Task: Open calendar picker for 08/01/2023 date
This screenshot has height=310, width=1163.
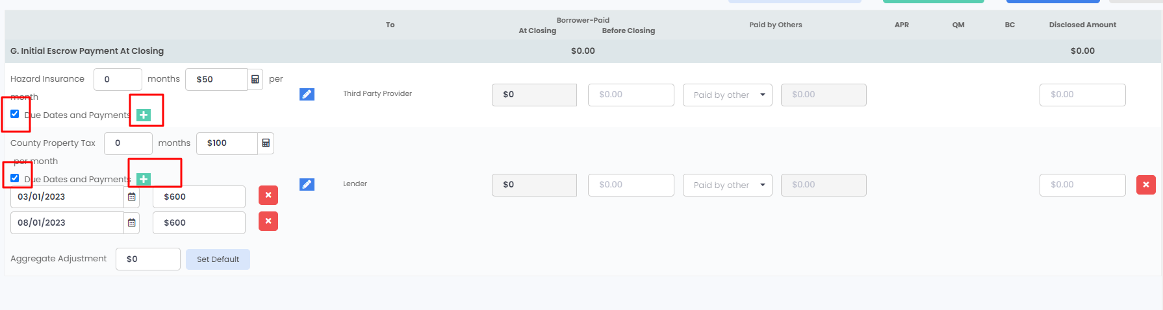Action: (132, 222)
